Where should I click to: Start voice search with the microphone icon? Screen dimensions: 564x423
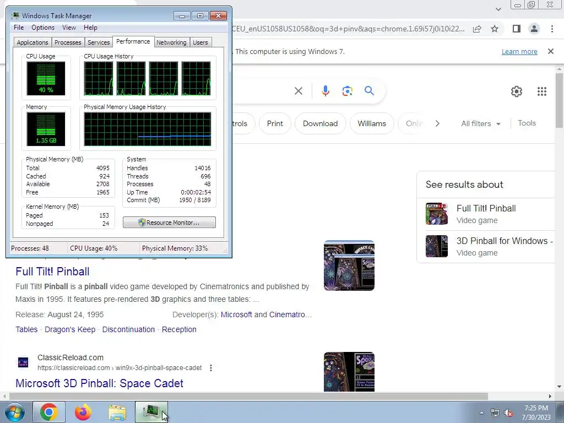coord(325,91)
